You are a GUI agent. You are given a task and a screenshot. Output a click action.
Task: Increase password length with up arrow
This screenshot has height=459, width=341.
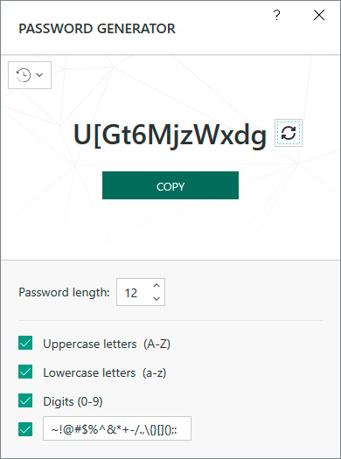[x=157, y=285]
